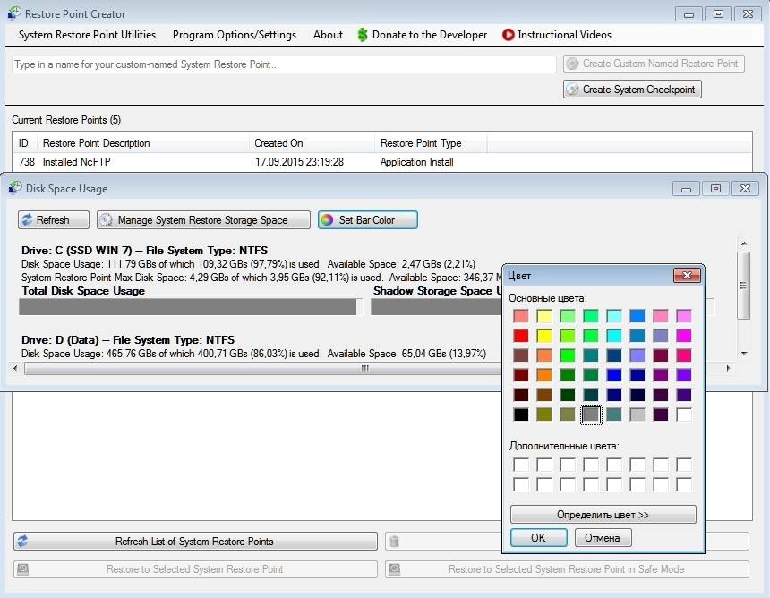Click the Shadow Storage Space usage bar
The image size is (770, 598).
tap(436, 307)
